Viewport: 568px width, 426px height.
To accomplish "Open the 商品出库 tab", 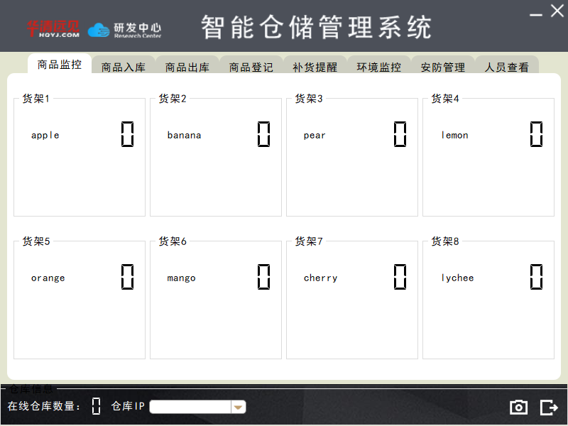I will click(187, 67).
